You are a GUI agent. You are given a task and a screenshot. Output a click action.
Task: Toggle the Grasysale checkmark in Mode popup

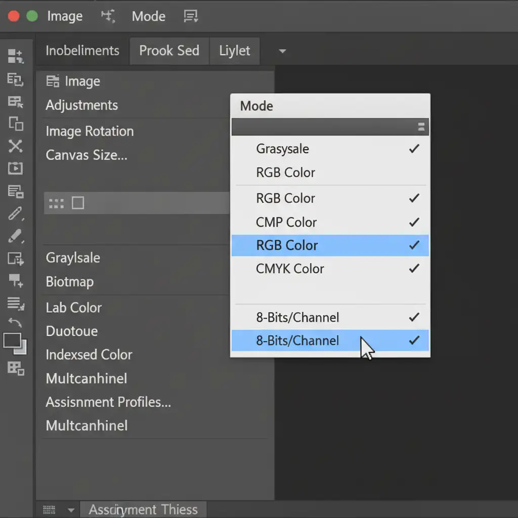(414, 149)
